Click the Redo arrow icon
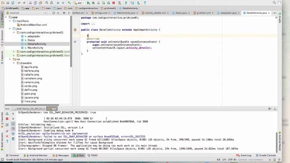 (24, 3)
